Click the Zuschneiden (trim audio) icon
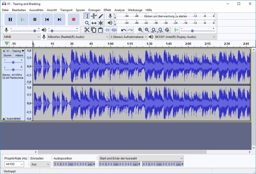 107,30
